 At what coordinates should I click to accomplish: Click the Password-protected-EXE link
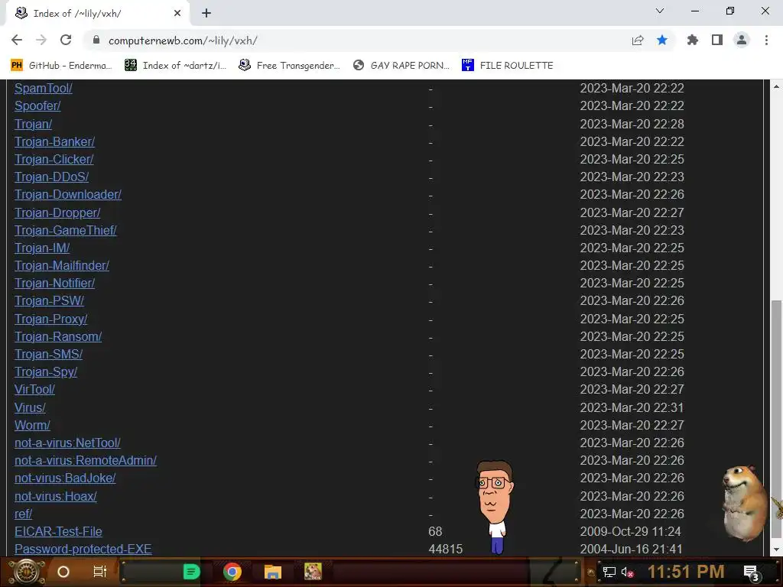83,549
